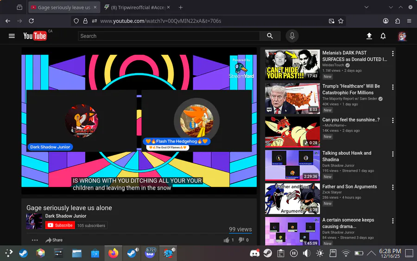Open tracking protection shield in address bar
Image resolution: width=417 pixels, height=261 pixels.
point(76,21)
